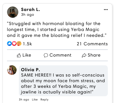Click the post's 3h ago timestamp
This screenshot has width=114, height=103.
pos(28,15)
